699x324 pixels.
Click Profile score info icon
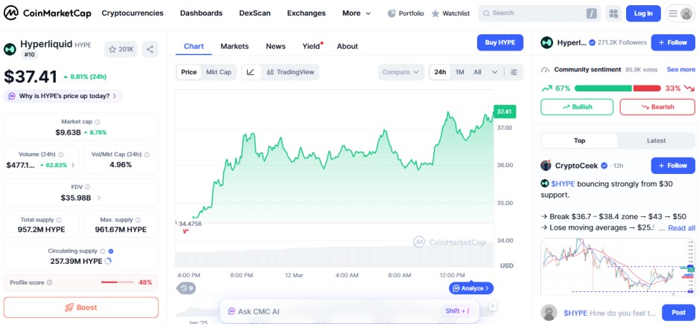point(49,282)
